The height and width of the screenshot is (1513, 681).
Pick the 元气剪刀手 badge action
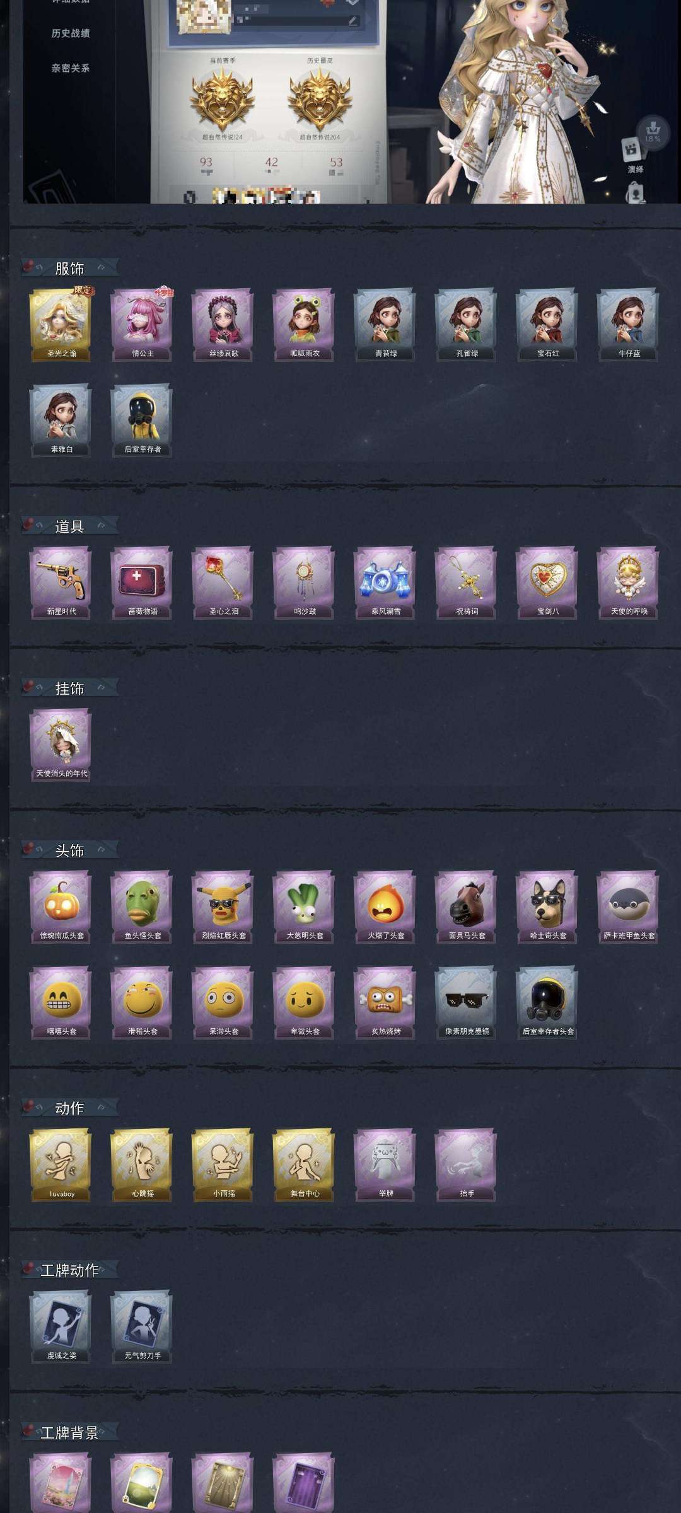[x=141, y=1326]
